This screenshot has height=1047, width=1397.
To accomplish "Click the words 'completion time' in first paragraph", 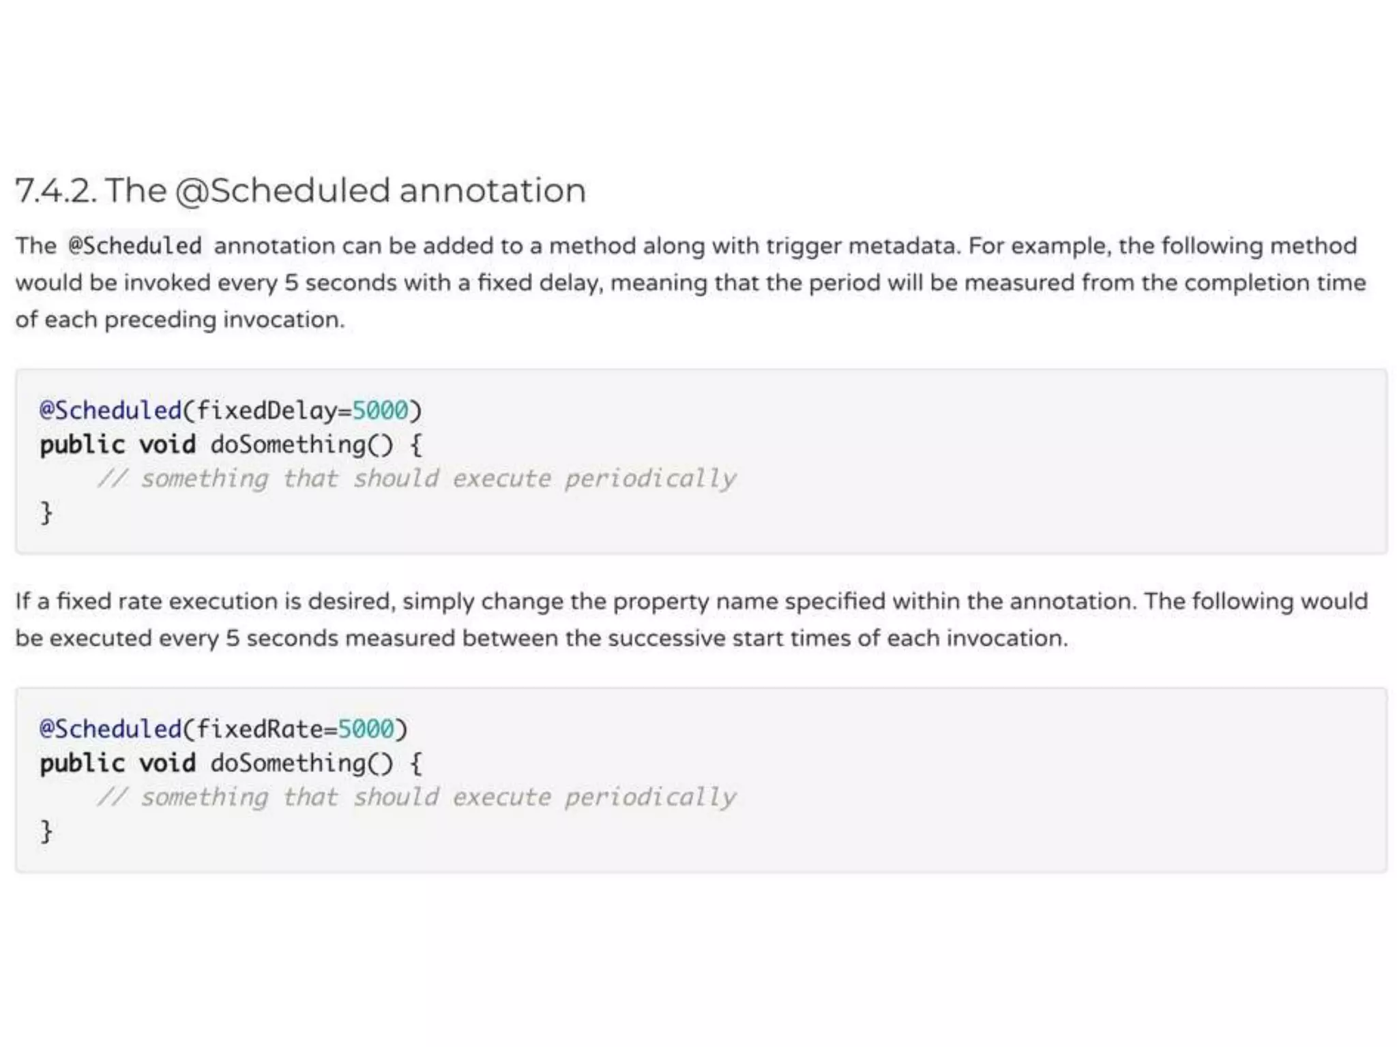I will [1275, 283].
